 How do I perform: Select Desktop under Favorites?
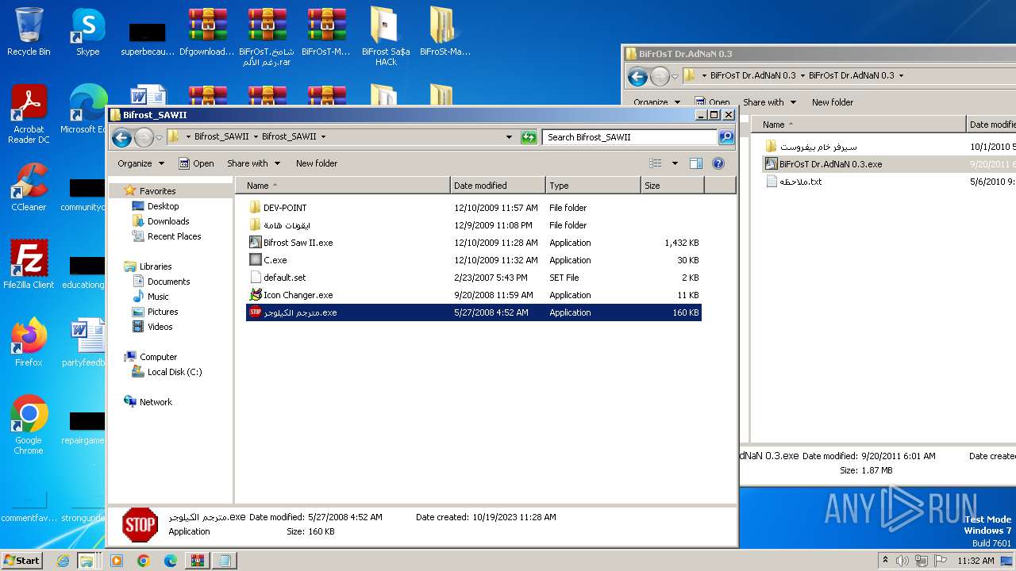click(163, 206)
